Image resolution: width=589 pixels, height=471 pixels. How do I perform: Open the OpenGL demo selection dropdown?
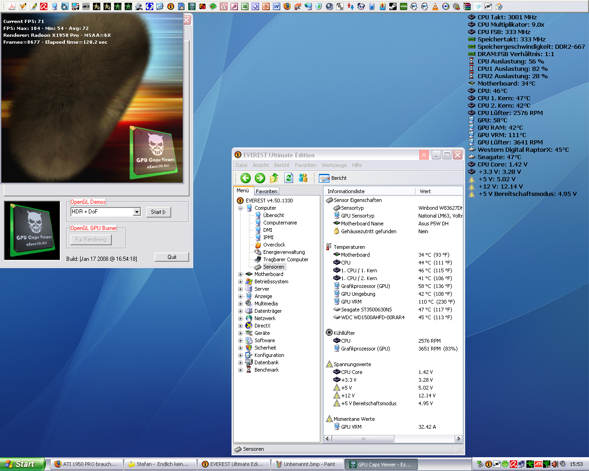137,212
